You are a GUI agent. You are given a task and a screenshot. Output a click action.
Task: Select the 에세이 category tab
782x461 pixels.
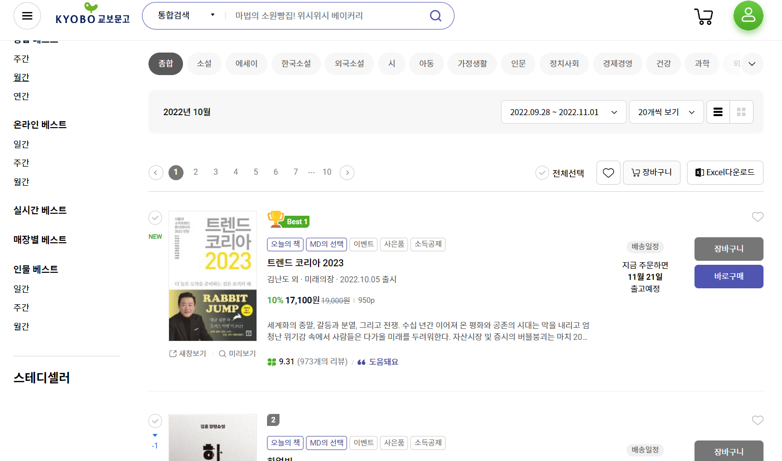246,64
